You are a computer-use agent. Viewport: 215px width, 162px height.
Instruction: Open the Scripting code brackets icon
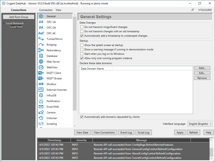41,124
